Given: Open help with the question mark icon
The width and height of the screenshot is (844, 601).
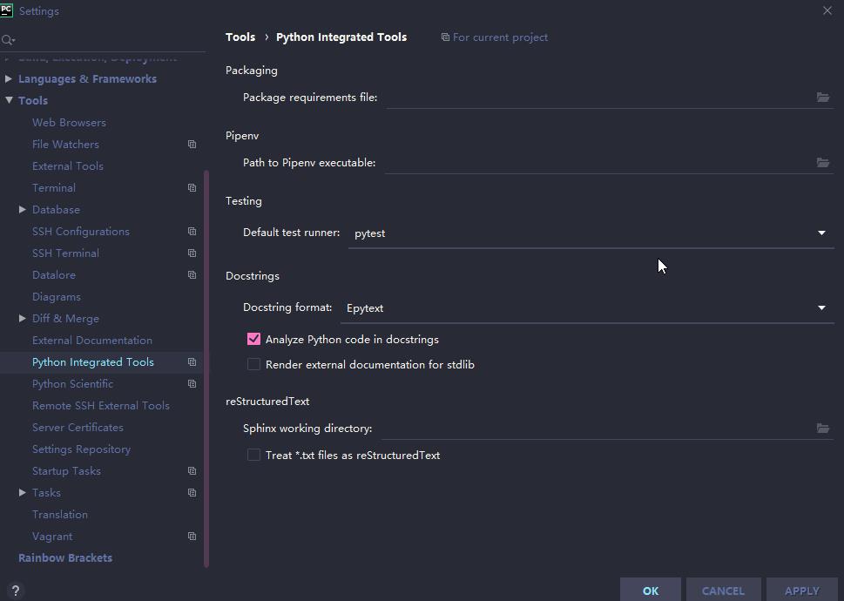Looking at the screenshot, I should coord(15,591).
